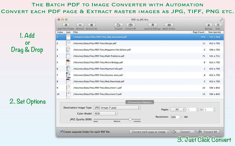This screenshot has width=235, height=146.
Task: Click the Remove All toolbar icon
Action: [x=91, y=25]
